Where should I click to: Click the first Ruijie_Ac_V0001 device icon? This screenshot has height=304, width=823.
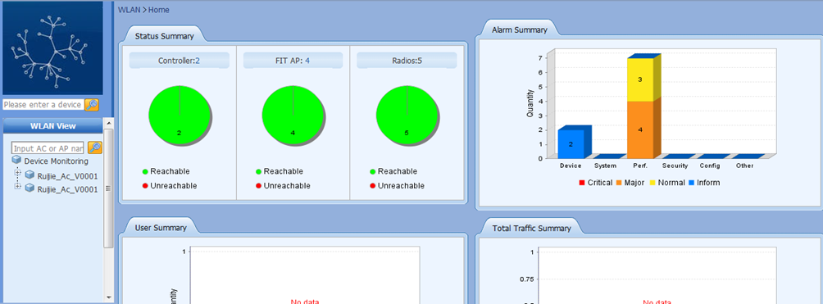point(30,175)
